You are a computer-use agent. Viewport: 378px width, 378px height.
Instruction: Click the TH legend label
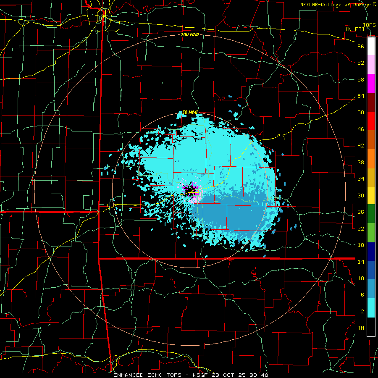(361, 328)
